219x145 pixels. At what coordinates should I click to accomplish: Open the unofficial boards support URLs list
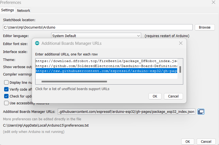point(72,89)
